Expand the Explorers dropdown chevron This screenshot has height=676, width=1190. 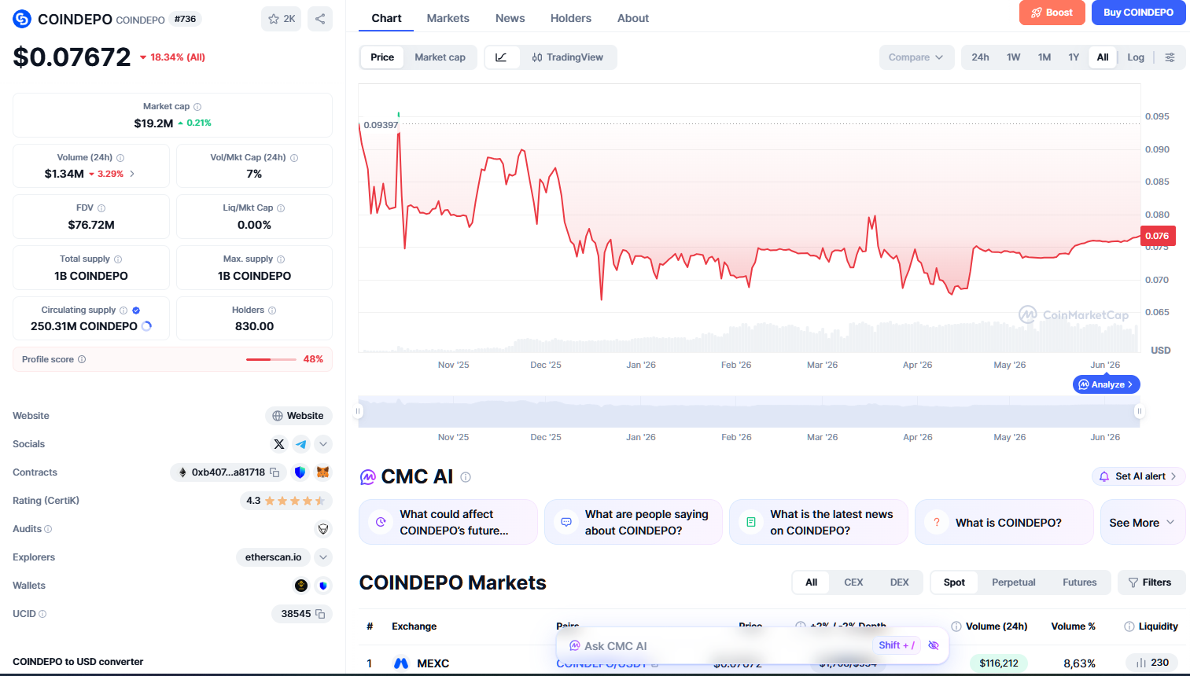pos(323,557)
